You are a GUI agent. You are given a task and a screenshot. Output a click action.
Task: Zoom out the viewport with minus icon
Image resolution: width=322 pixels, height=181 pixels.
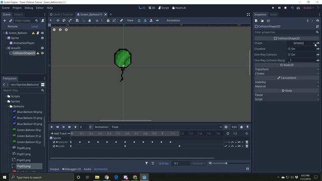point(54,30)
